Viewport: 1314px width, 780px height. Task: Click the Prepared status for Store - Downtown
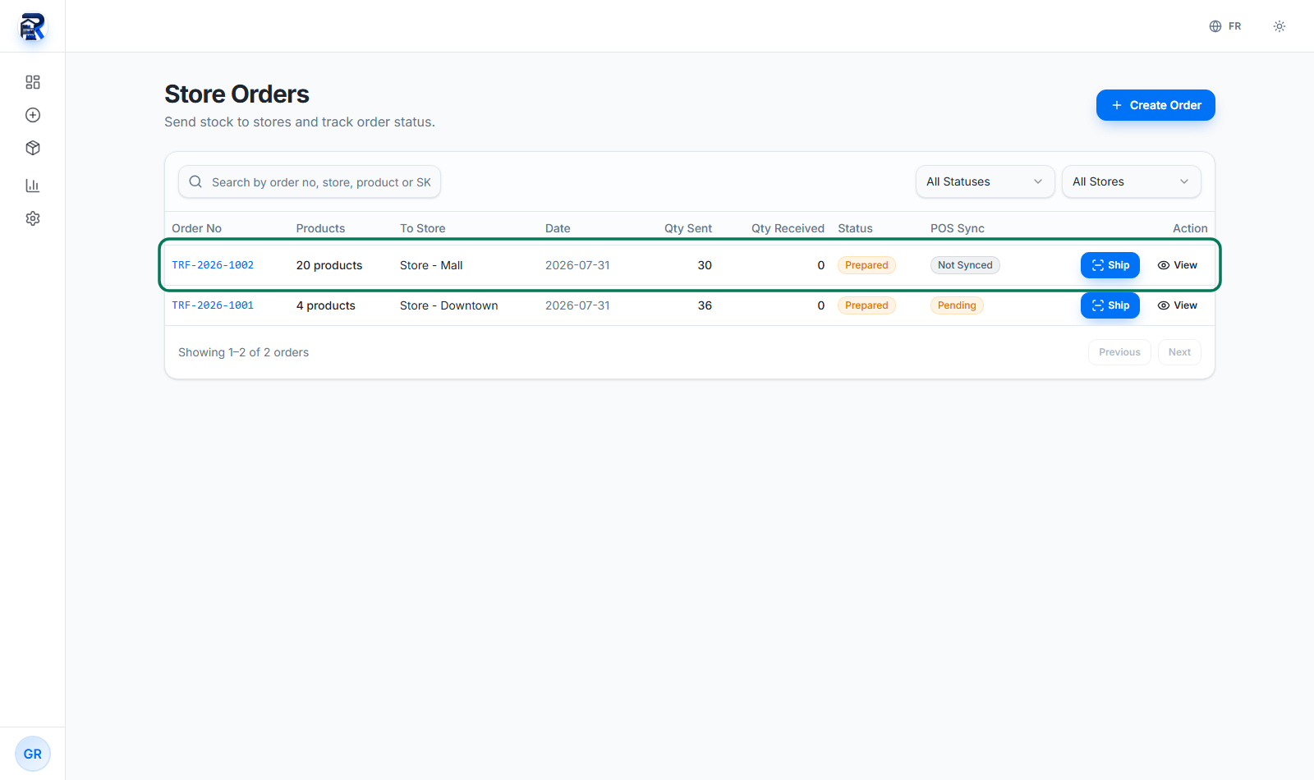pos(866,305)
